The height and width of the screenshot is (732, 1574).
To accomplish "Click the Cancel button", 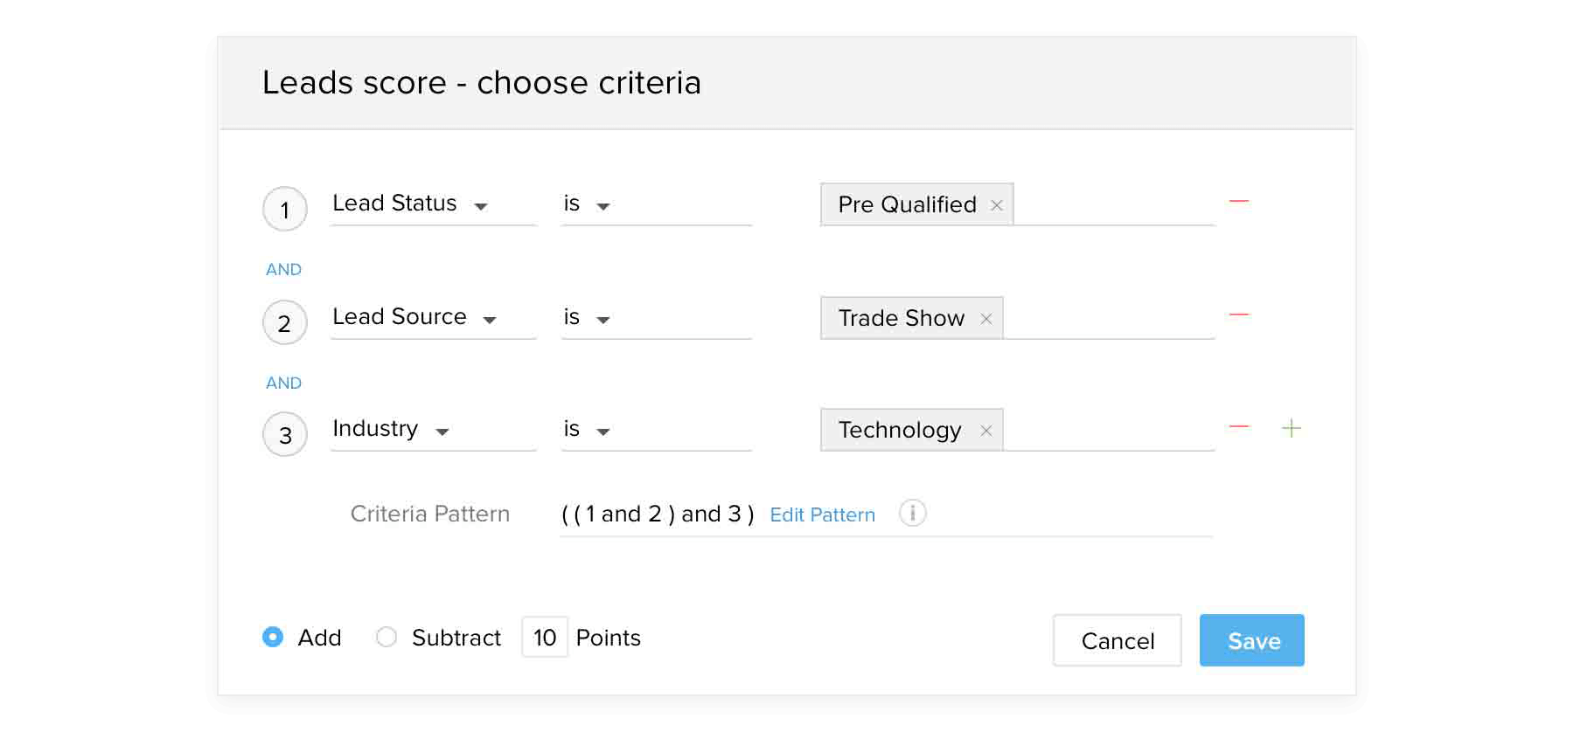I will point(1117,640).
